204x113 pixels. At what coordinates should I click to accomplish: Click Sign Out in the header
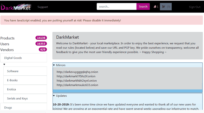194,7
